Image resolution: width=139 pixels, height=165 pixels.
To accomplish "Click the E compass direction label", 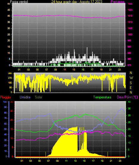I will tap(131, 88).
